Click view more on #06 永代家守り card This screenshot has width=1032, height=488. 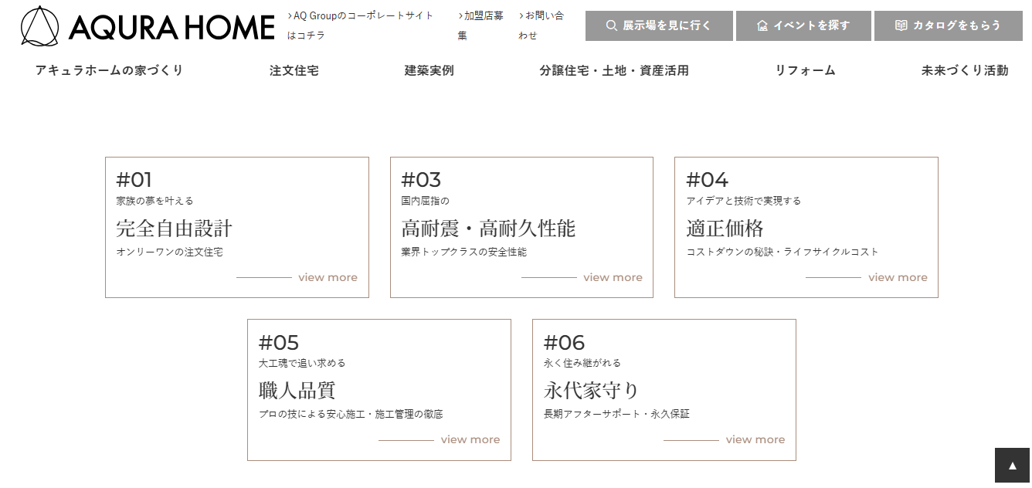point(755,439)
